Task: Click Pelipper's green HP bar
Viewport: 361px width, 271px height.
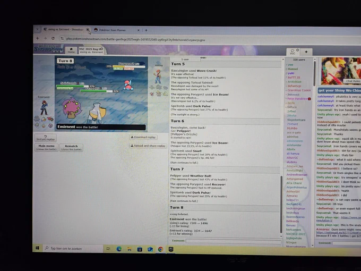Action: [97, 91]
